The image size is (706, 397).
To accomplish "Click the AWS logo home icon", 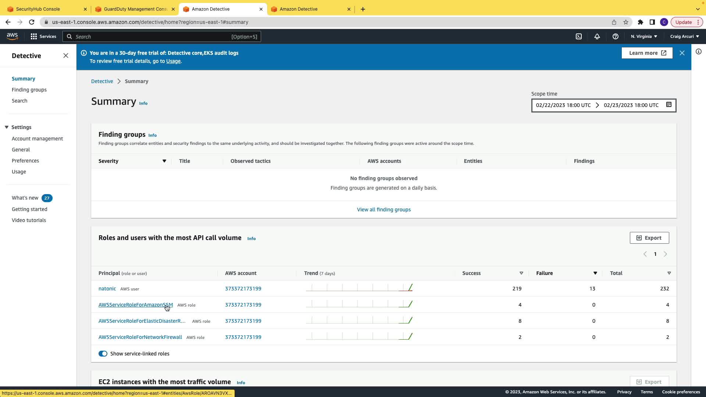I will click(x=12, y=36).
